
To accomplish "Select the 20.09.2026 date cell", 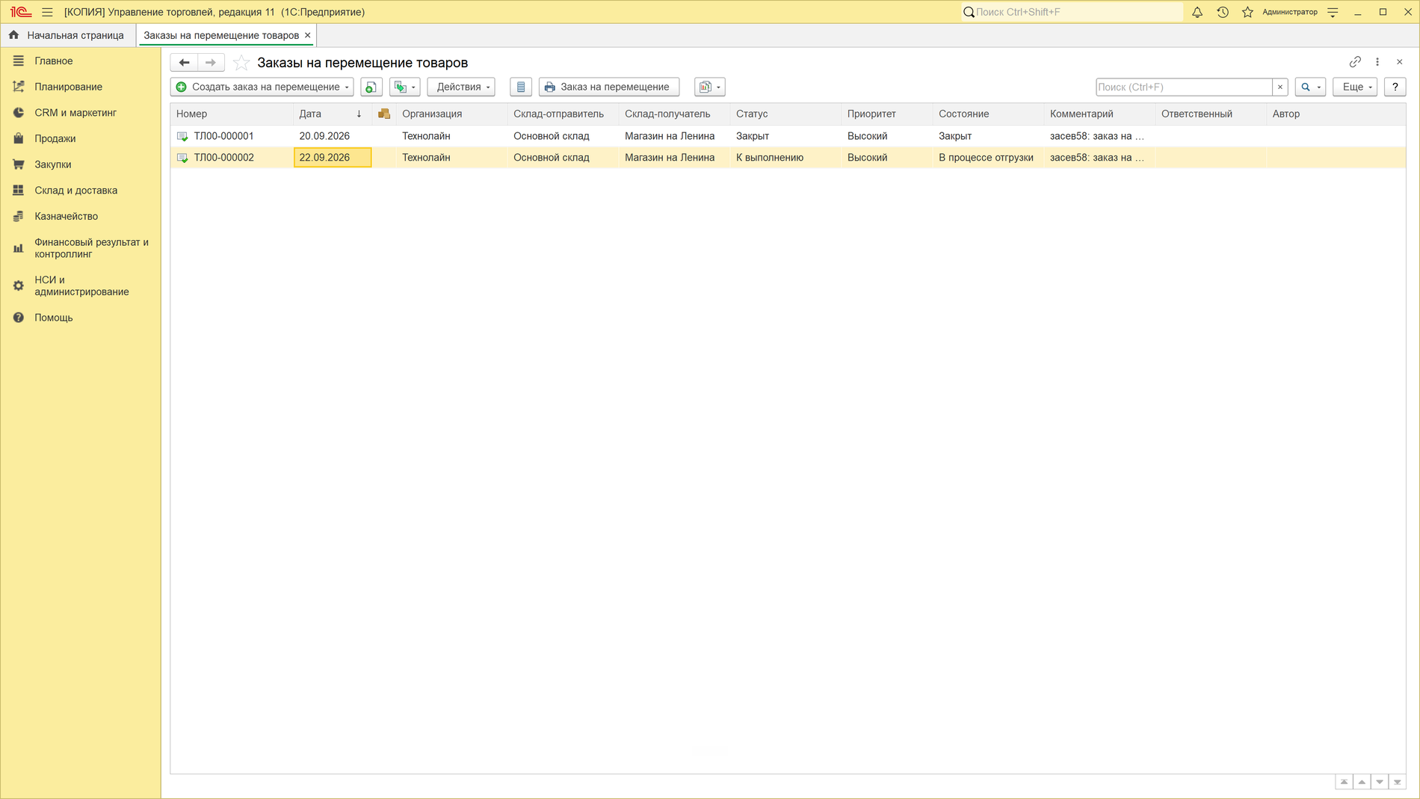I will click(332, 136).
